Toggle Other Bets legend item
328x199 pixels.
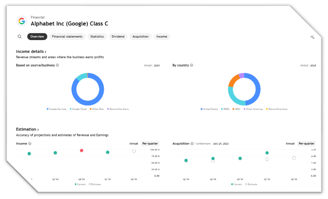pos(97,109)
